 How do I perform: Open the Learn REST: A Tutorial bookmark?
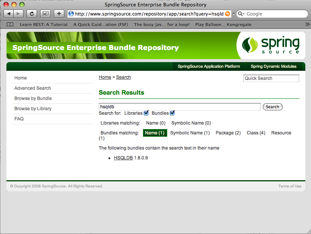pyautogui.click(x=44, y=25)
